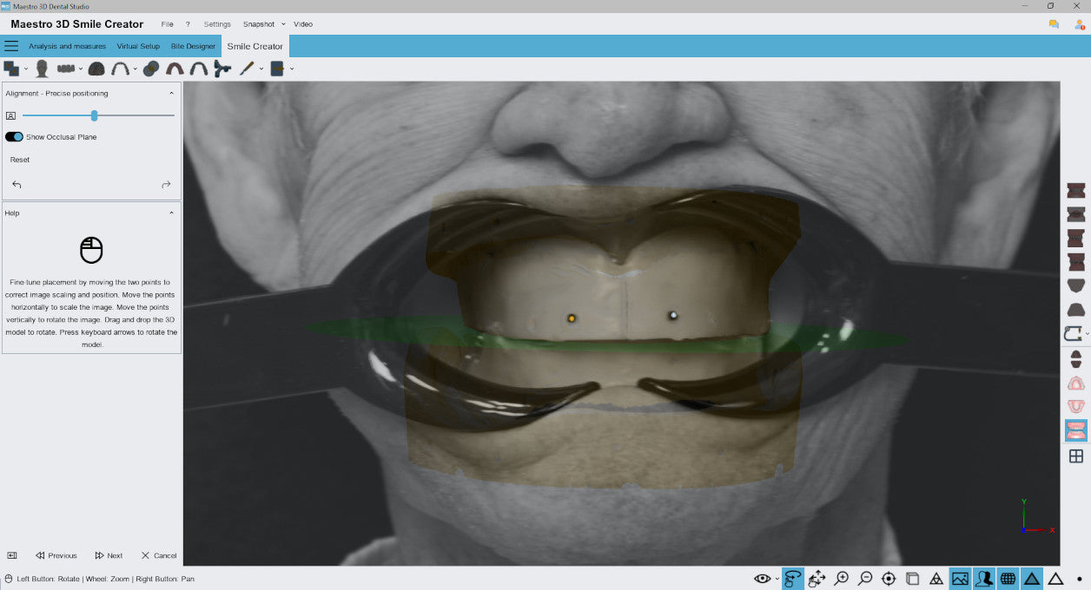Viewport: 1091px width, 590px height.
Task: Open the hamburger main menu
Action: 11,46
